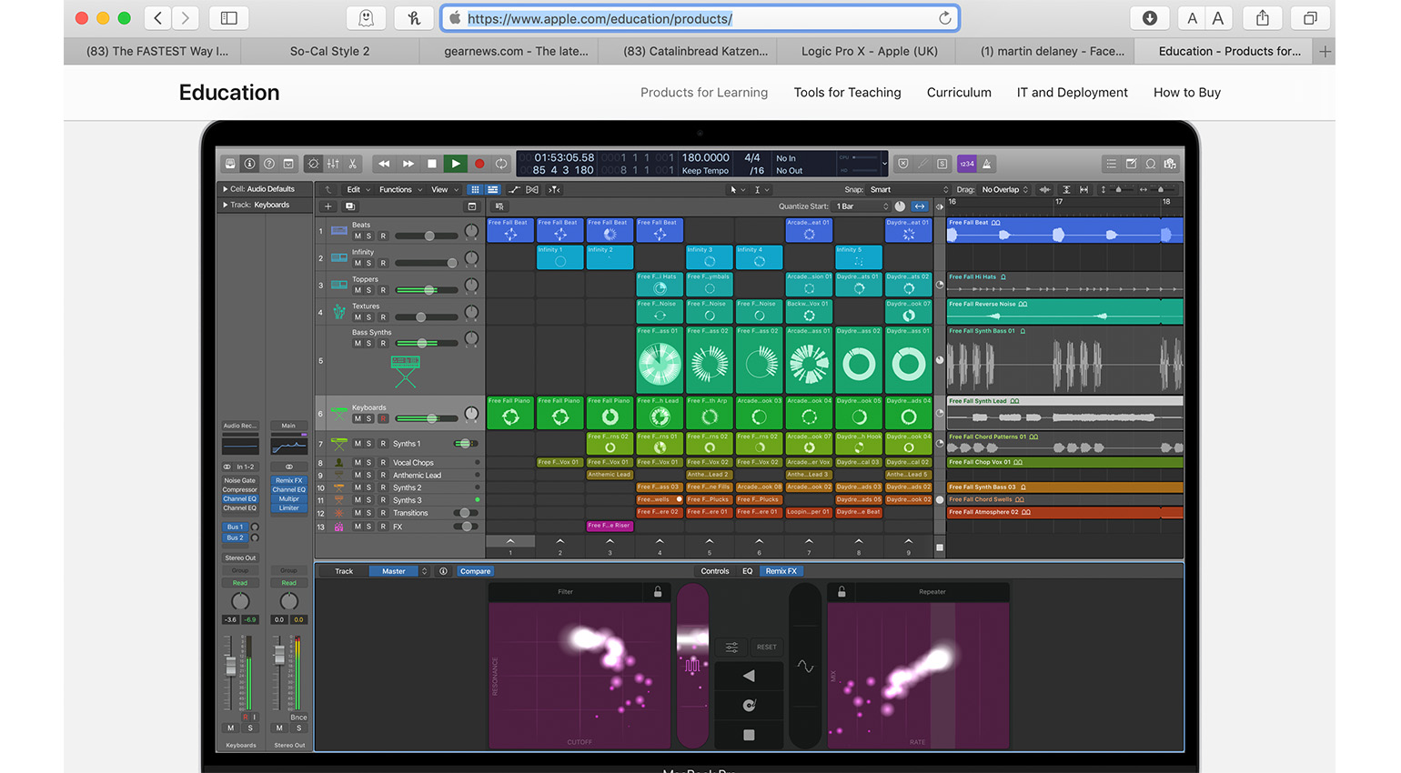Open the Quantize Start 1 Bar dropdown

pyautogui.click(x=862, y=206)
